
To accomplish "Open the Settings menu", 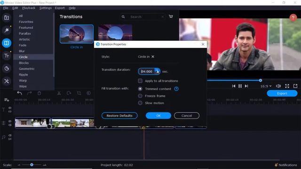I will [x=46, y=8].
